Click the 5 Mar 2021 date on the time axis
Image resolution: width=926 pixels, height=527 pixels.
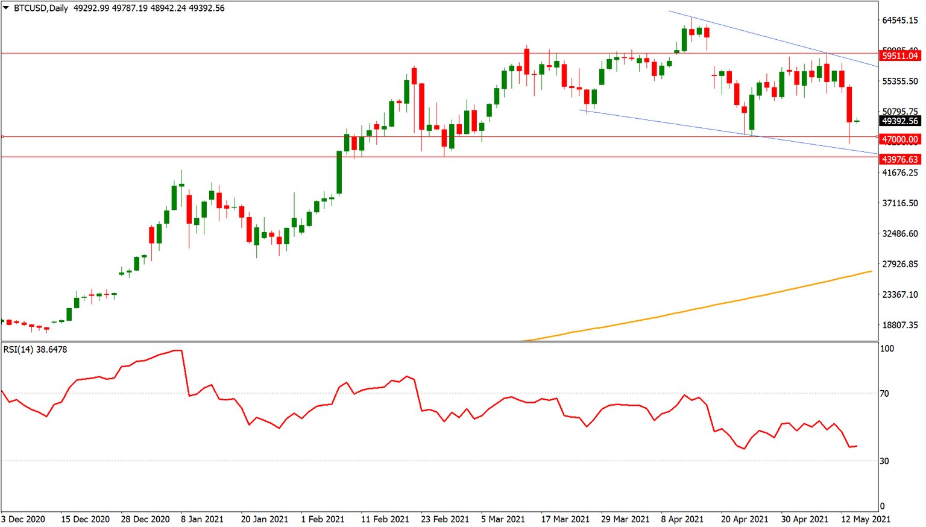pyautogui.click(x=503, y=519)
